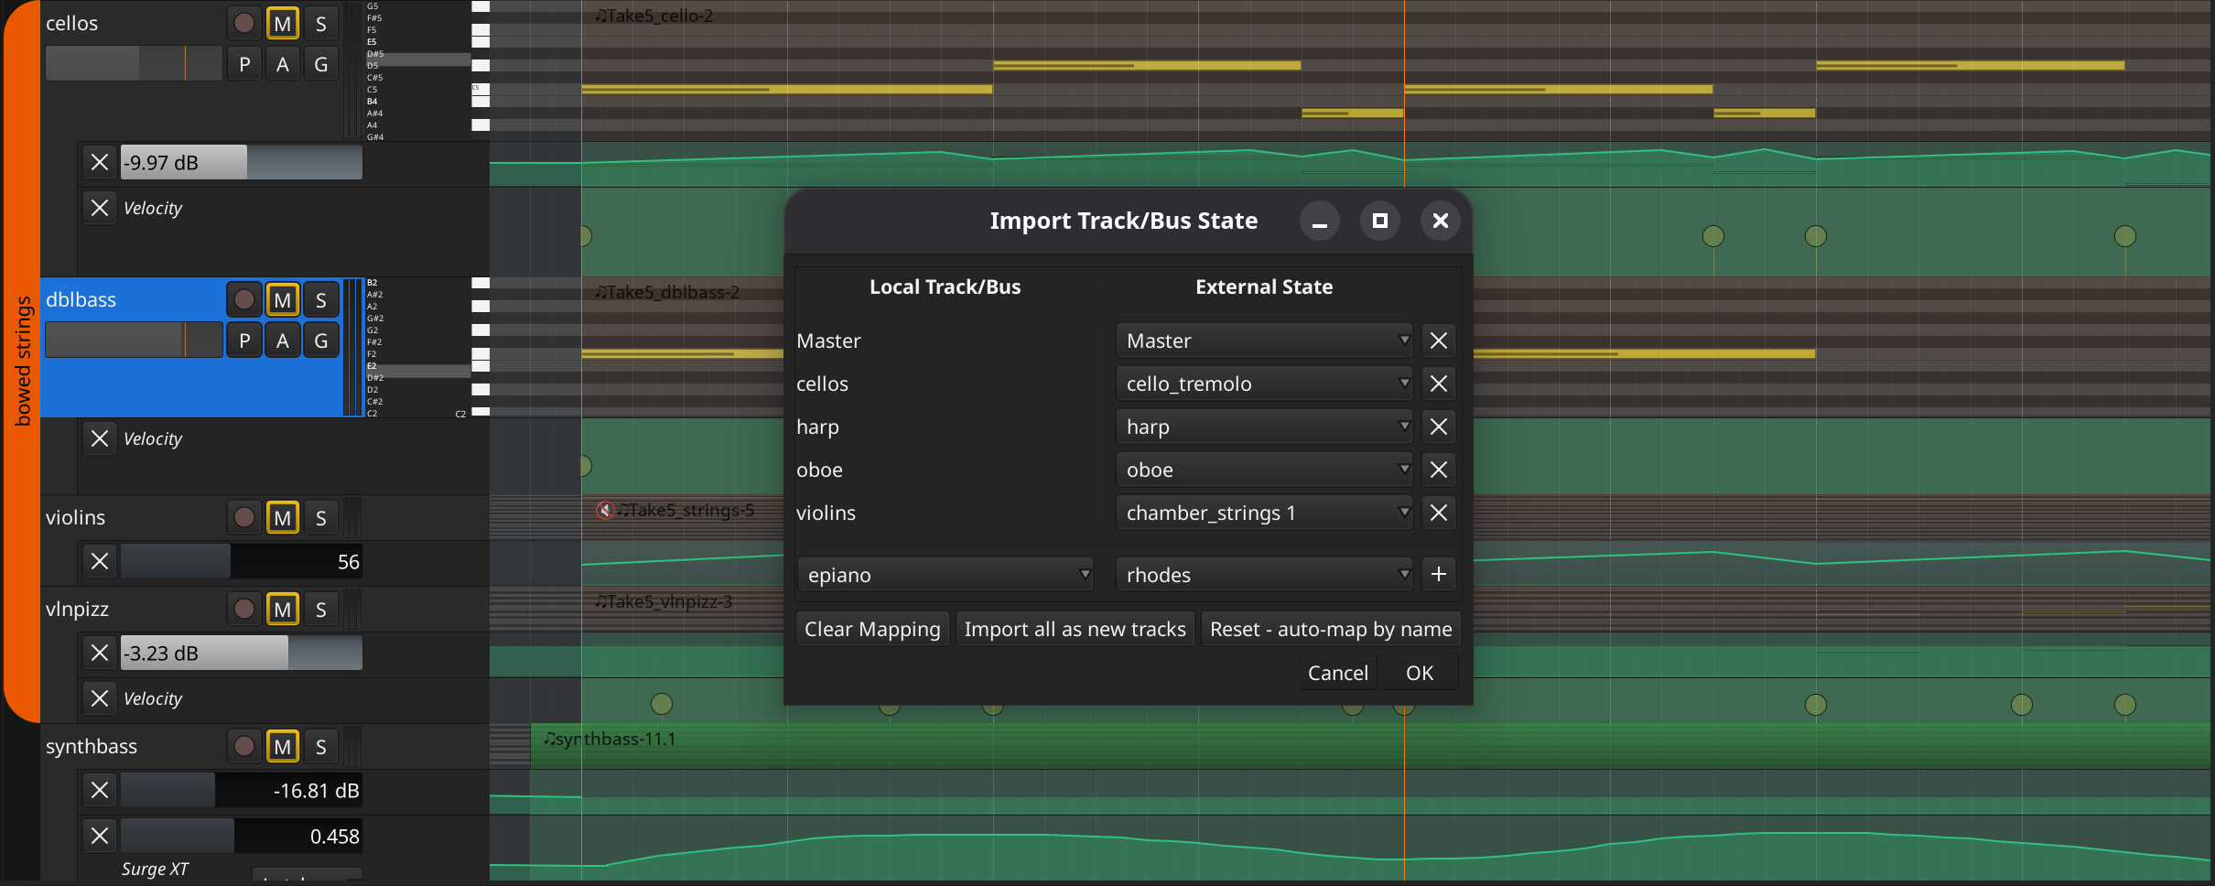Solo the dblbass track
The image size is (2215, 886).
click(320, 299)
